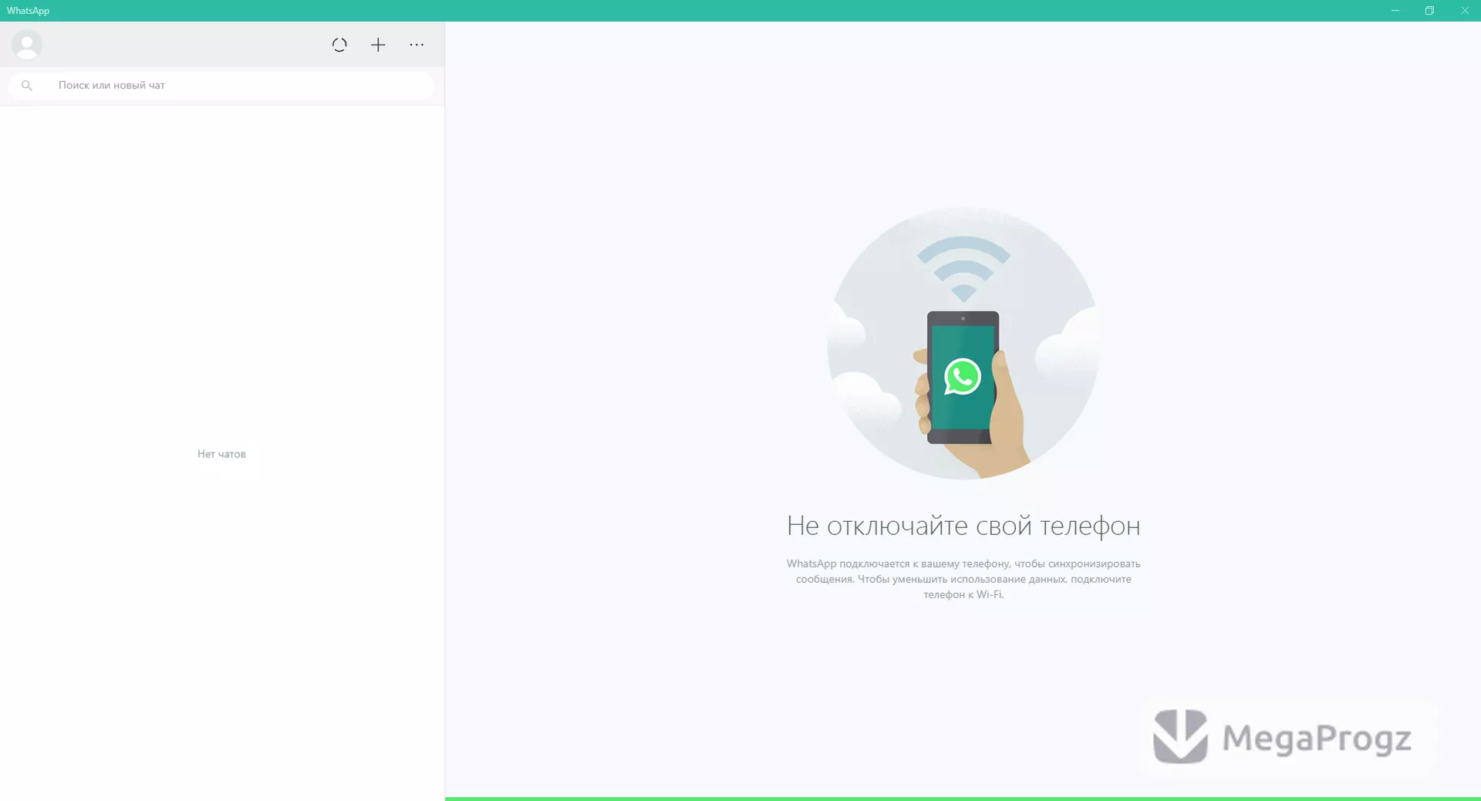The height and width of the screenshot is (801, 1481).
Task: Click the WhatsApp title bar label
Action: (28, 11)
